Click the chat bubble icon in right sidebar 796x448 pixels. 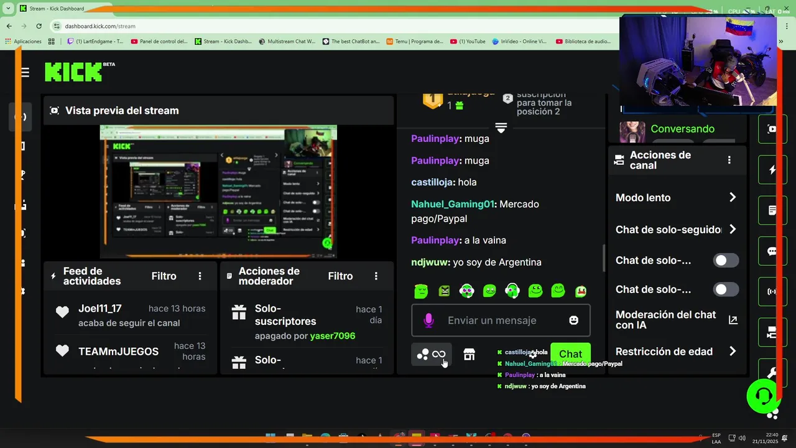coord(772,251)
